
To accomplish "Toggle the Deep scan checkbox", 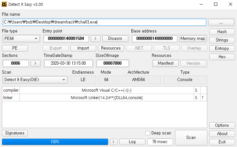I will (x=148, y=133).
